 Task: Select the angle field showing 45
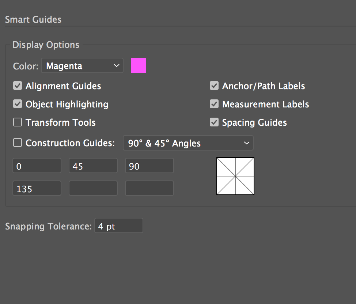[x=93, y=166]
